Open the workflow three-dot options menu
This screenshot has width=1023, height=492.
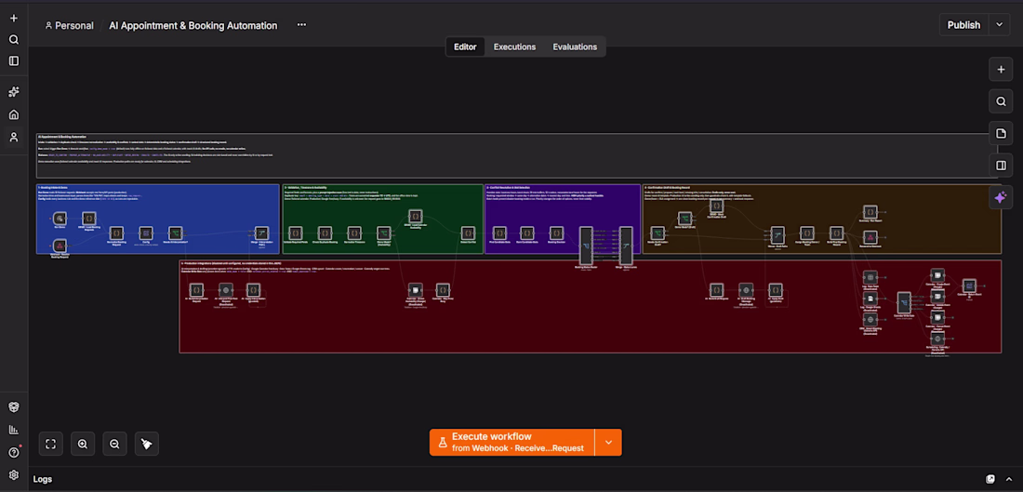[301, 25]
